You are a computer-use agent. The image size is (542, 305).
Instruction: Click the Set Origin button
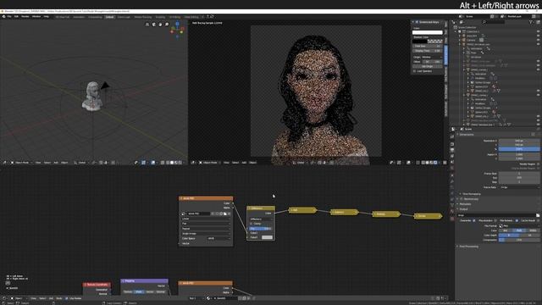point(428,66)
